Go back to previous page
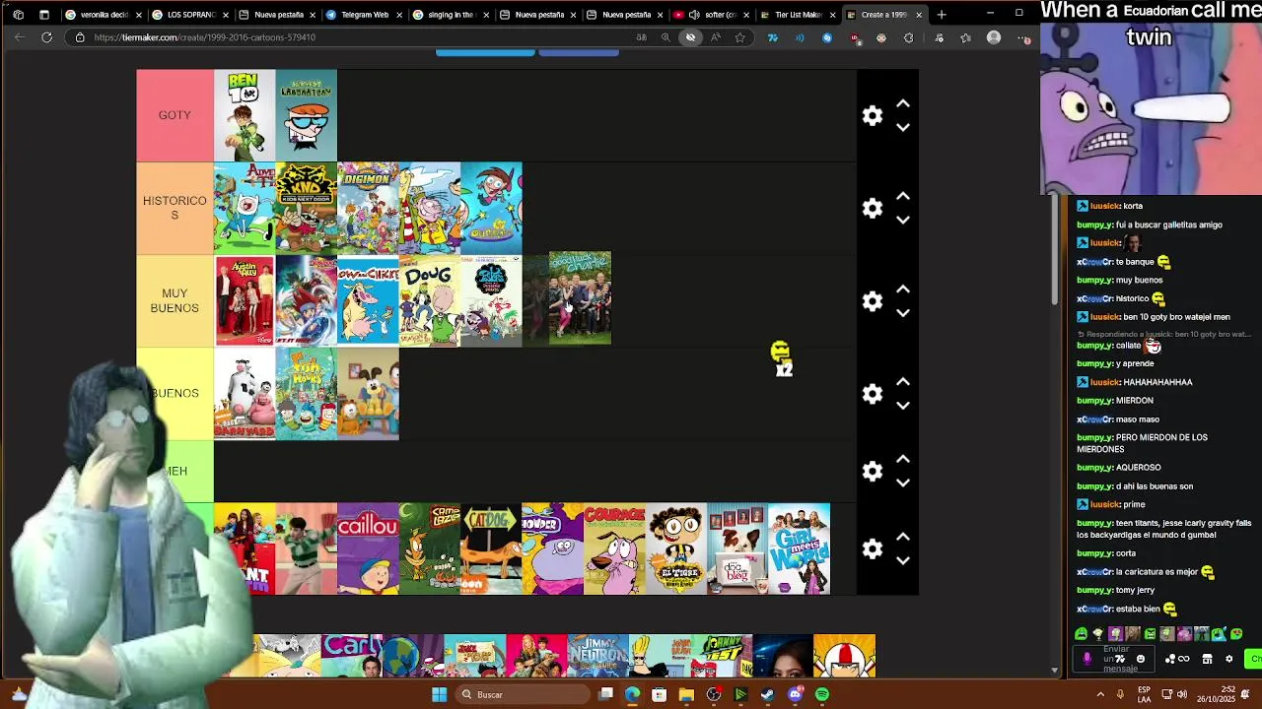 point(19,37)
